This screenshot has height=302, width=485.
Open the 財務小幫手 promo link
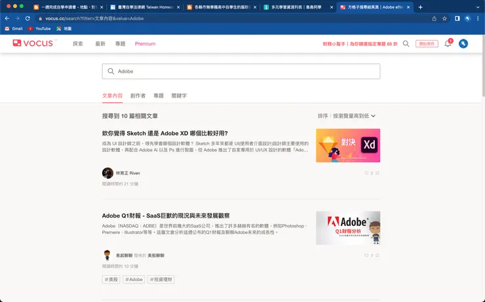tap(360, 44)
